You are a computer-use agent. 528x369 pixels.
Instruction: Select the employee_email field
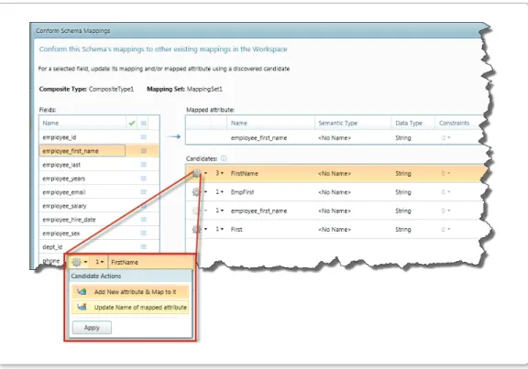63,192
